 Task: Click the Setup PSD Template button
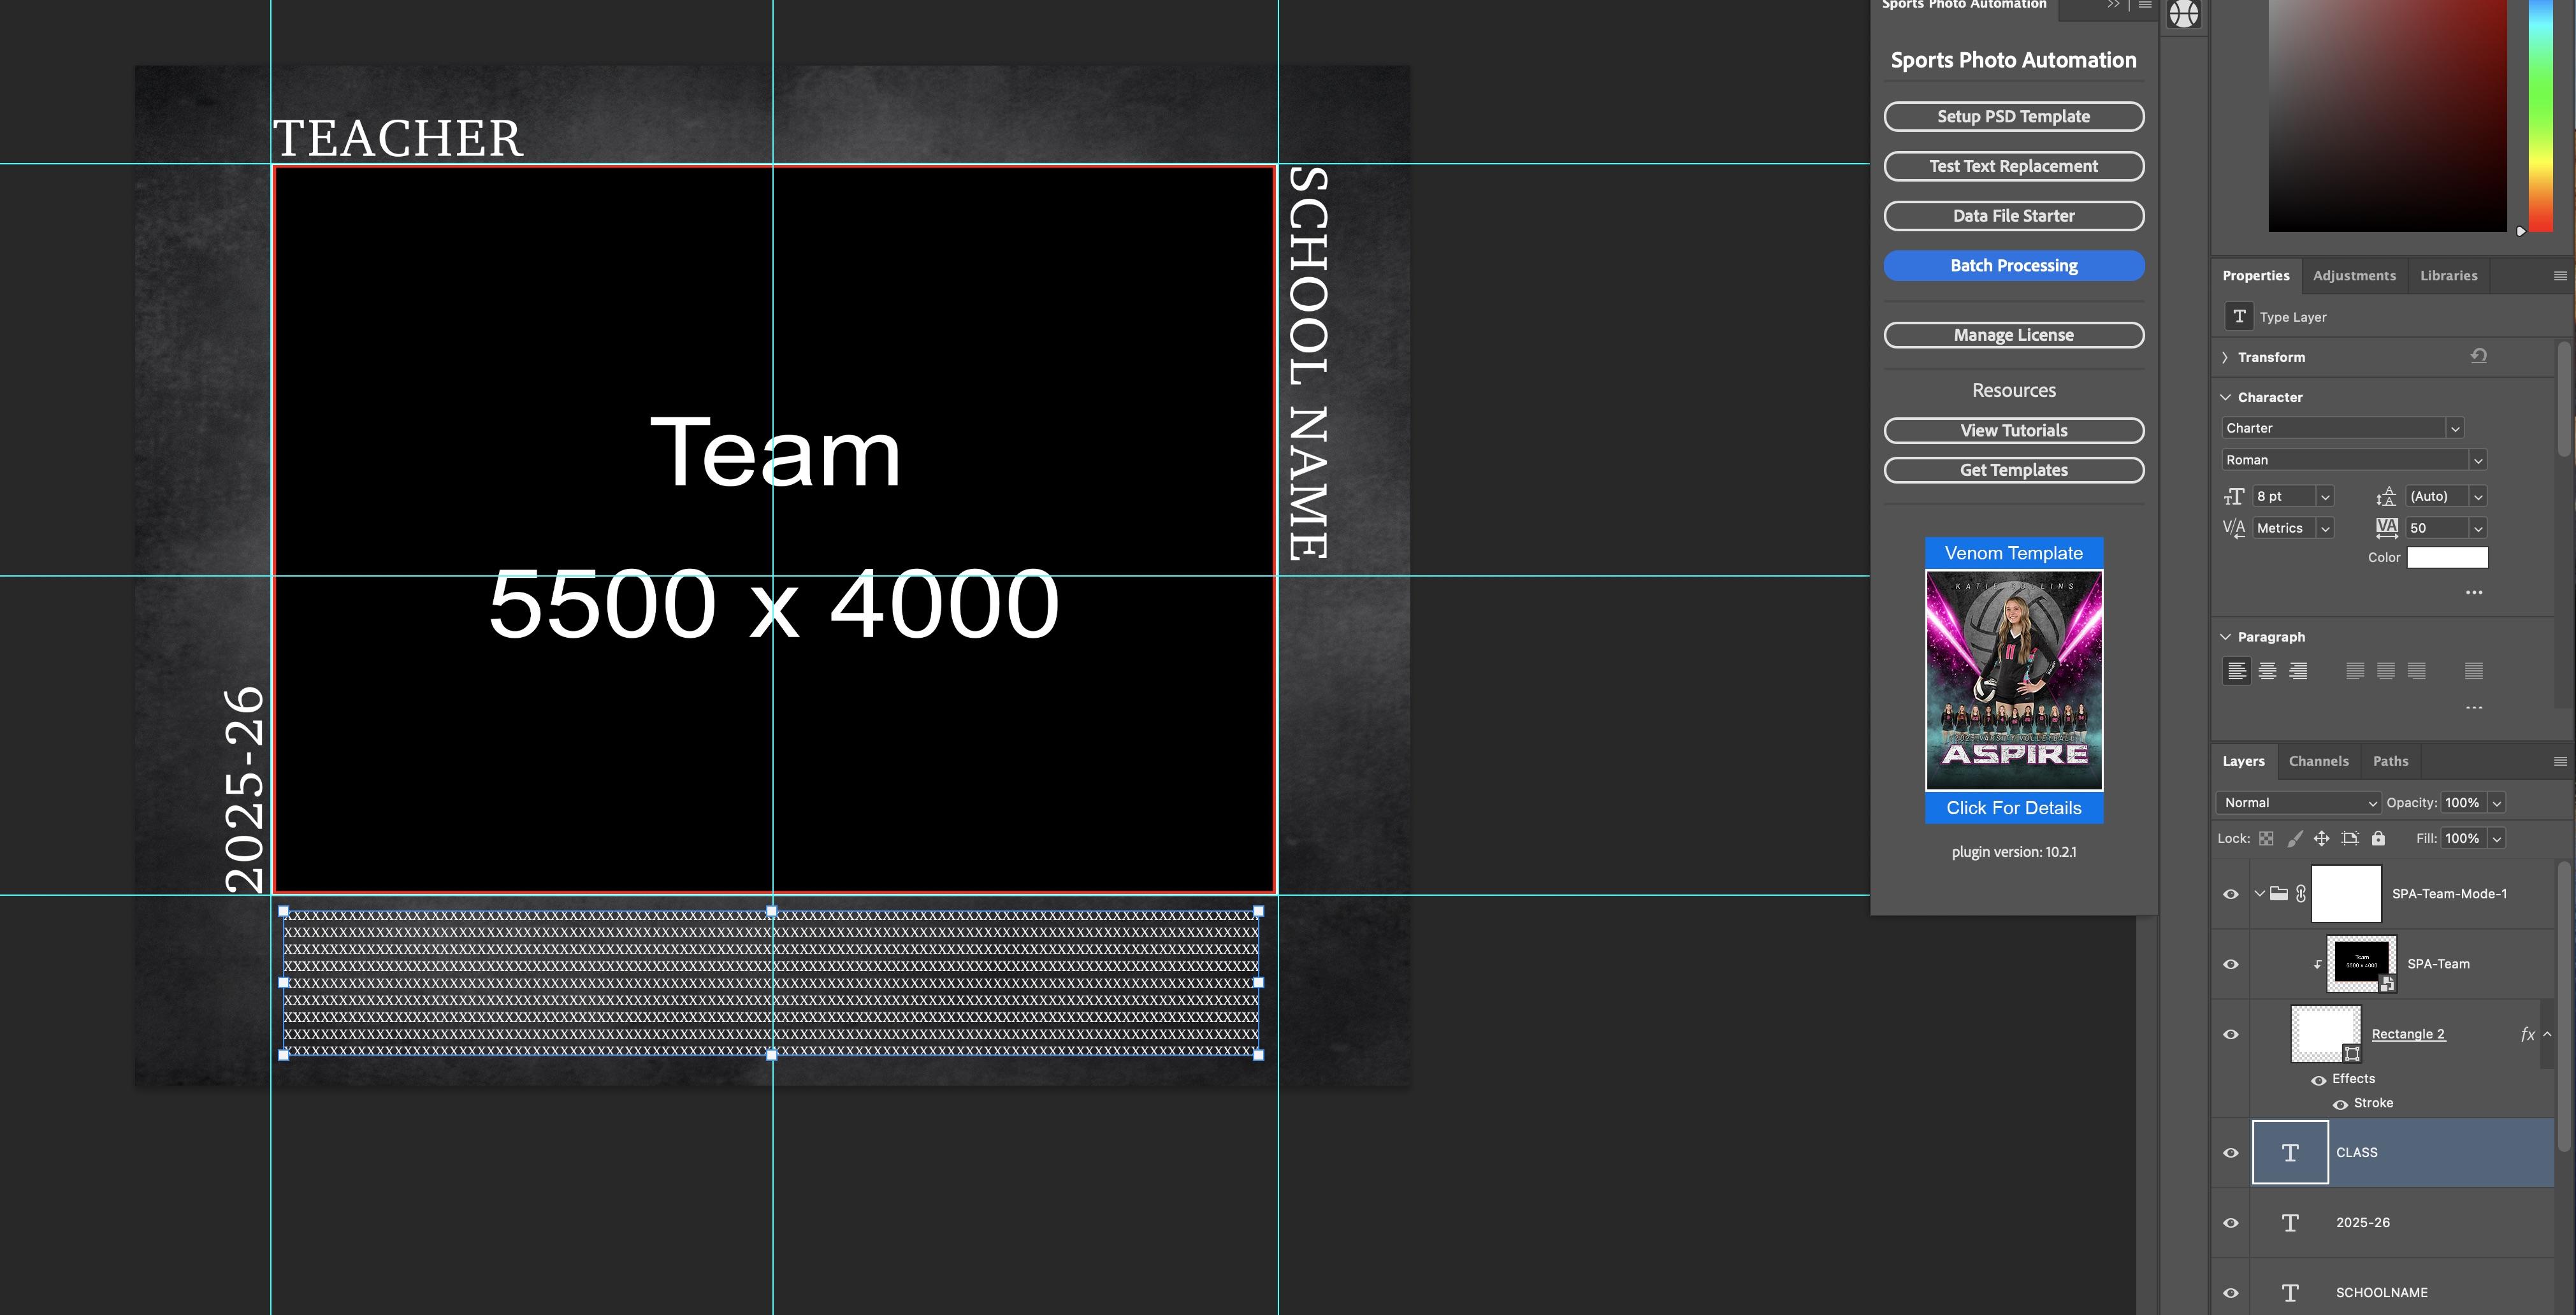[2013, 116]
